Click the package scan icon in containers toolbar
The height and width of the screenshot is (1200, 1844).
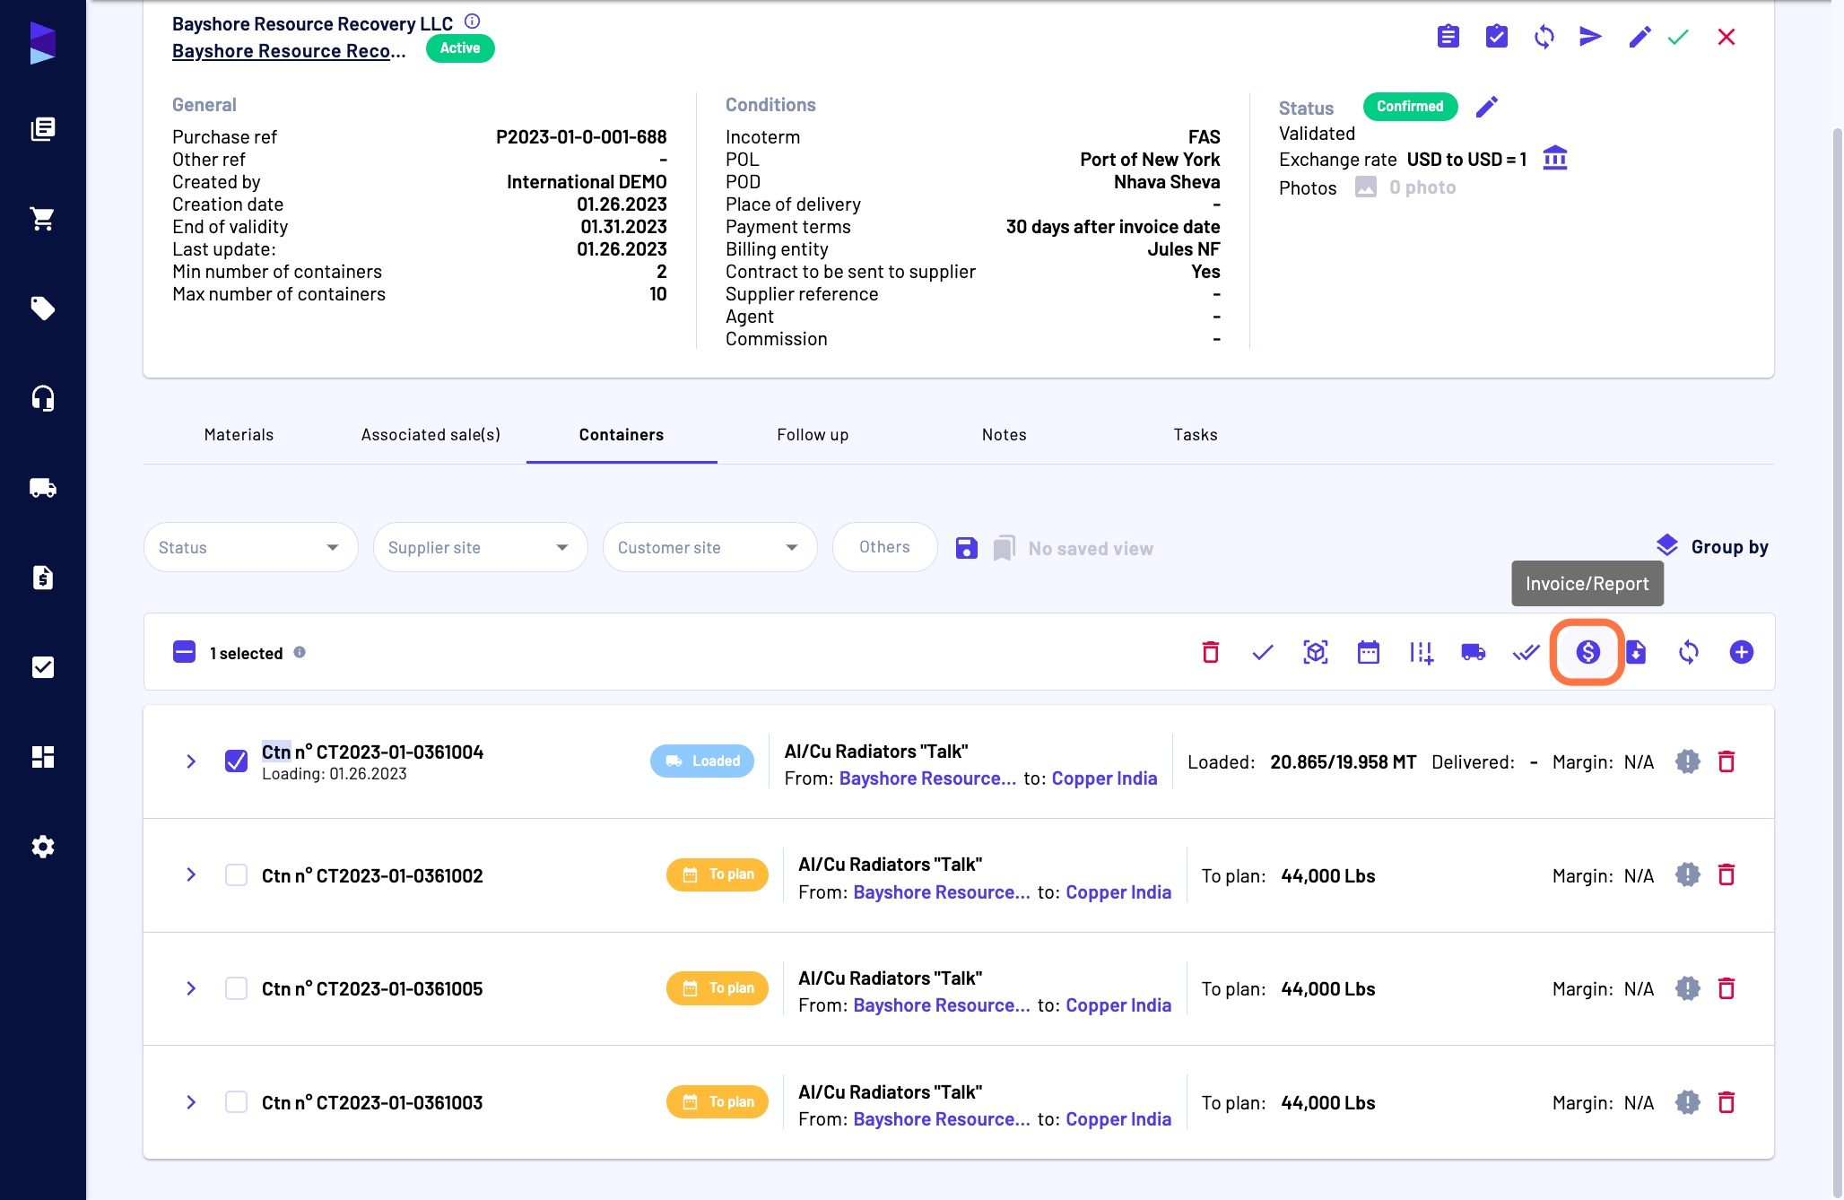[1315, 652]
